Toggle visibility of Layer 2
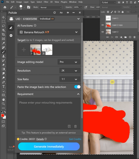This screenshot has width=139, height=159. tap(102, 32)
